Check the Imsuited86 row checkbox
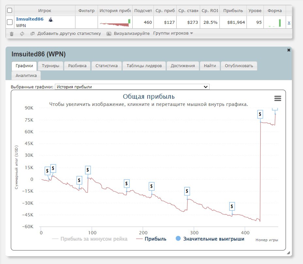The width and height of the screenshot is (303, 264). [10, 22]
